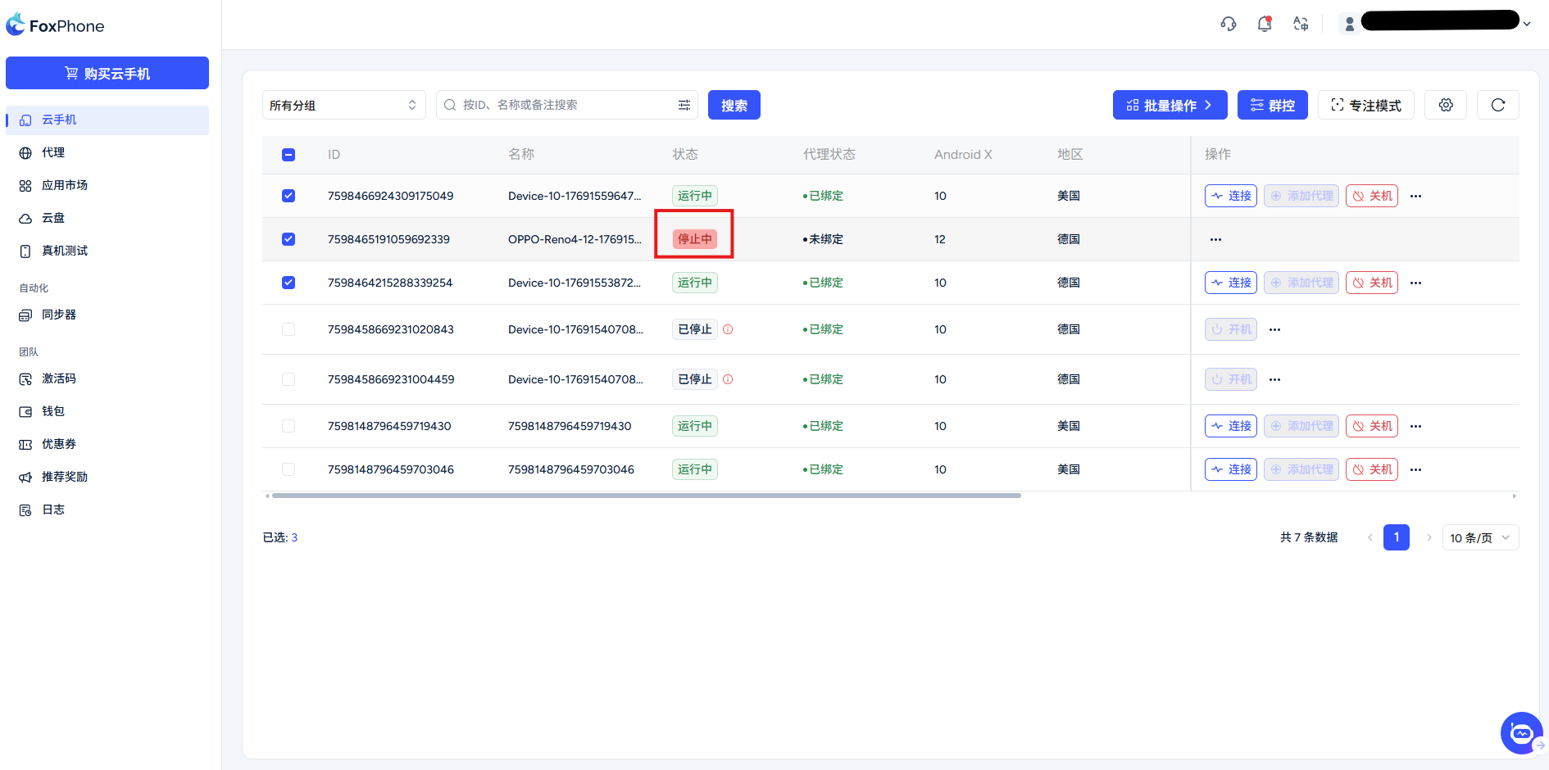The width and height of the screenshot is (1549, 770).
Task: Uncheck the OPPO-Reno4 device row checkbox
Action: click(x=288, y=239)
